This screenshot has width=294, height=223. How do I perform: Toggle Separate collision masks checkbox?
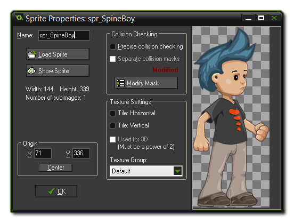(113, 59)
